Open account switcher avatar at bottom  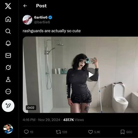tap(8, 129)
